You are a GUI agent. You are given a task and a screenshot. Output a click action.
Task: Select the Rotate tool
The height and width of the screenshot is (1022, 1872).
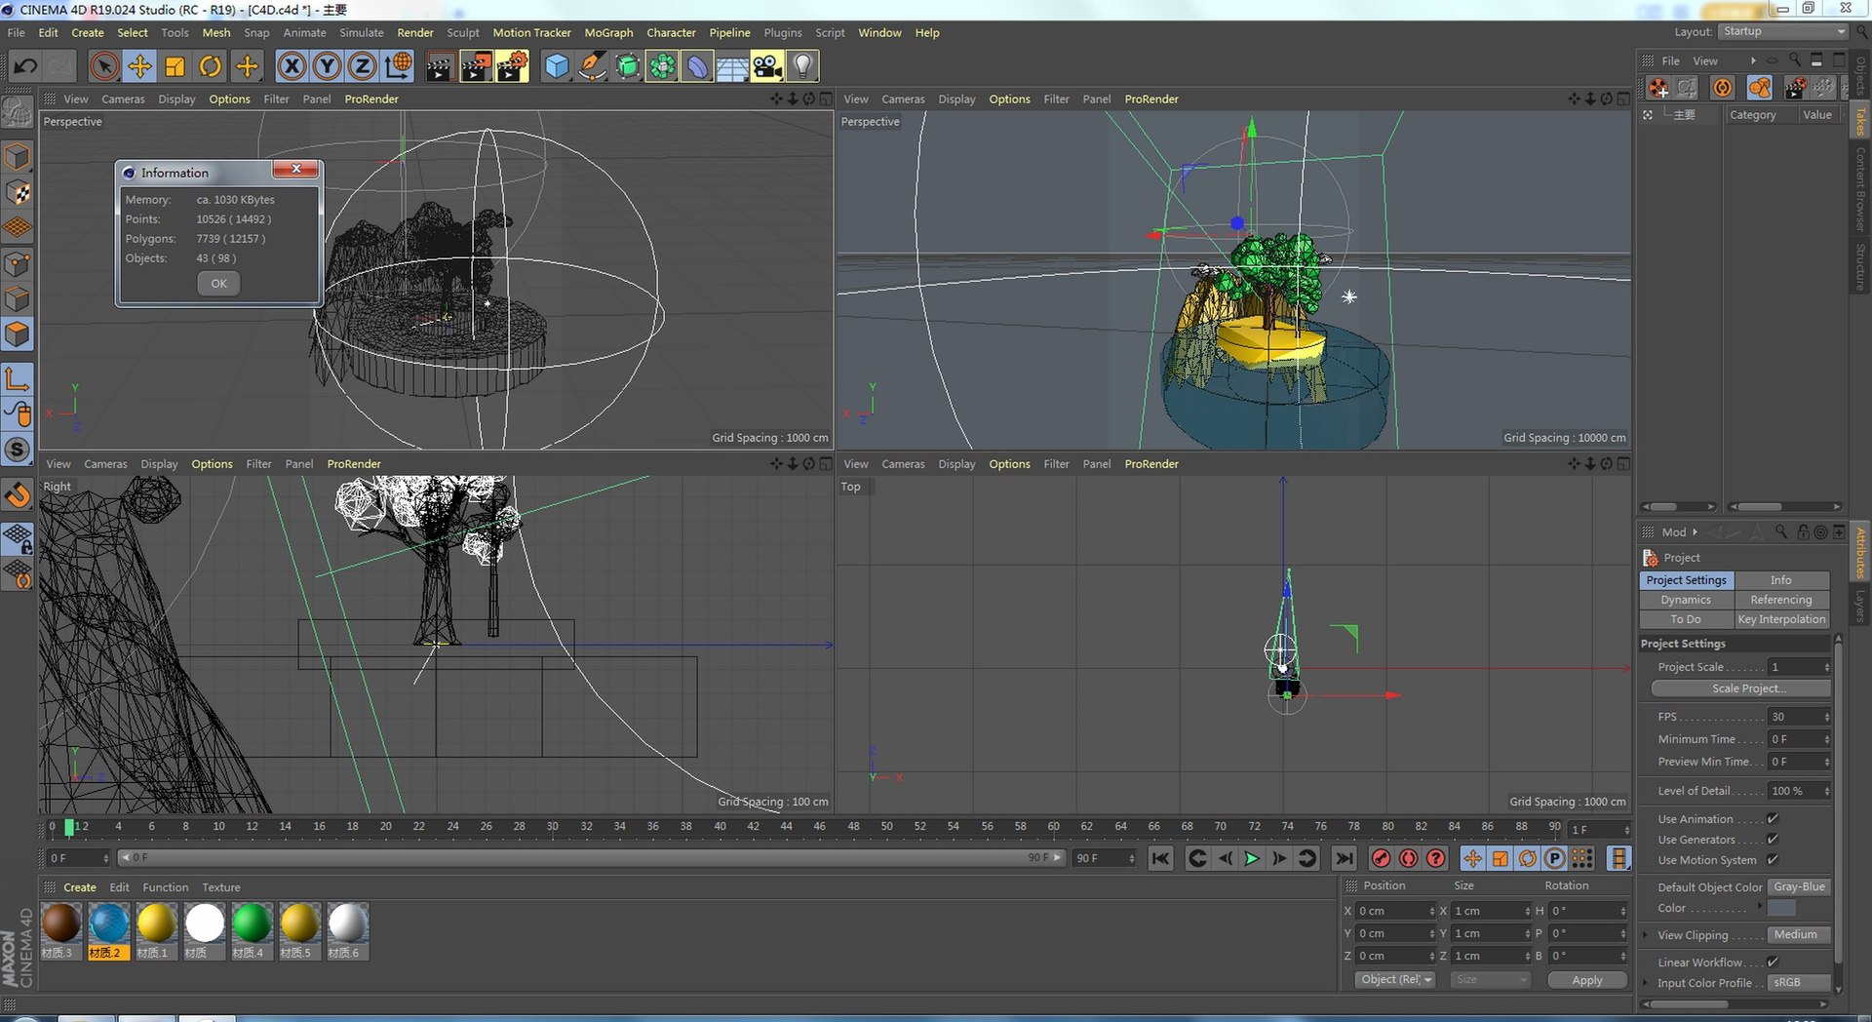pyautogui.click(x=210, y=66)
